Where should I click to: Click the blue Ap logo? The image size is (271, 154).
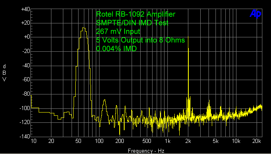pyautogui.click(x=255, y=14)
